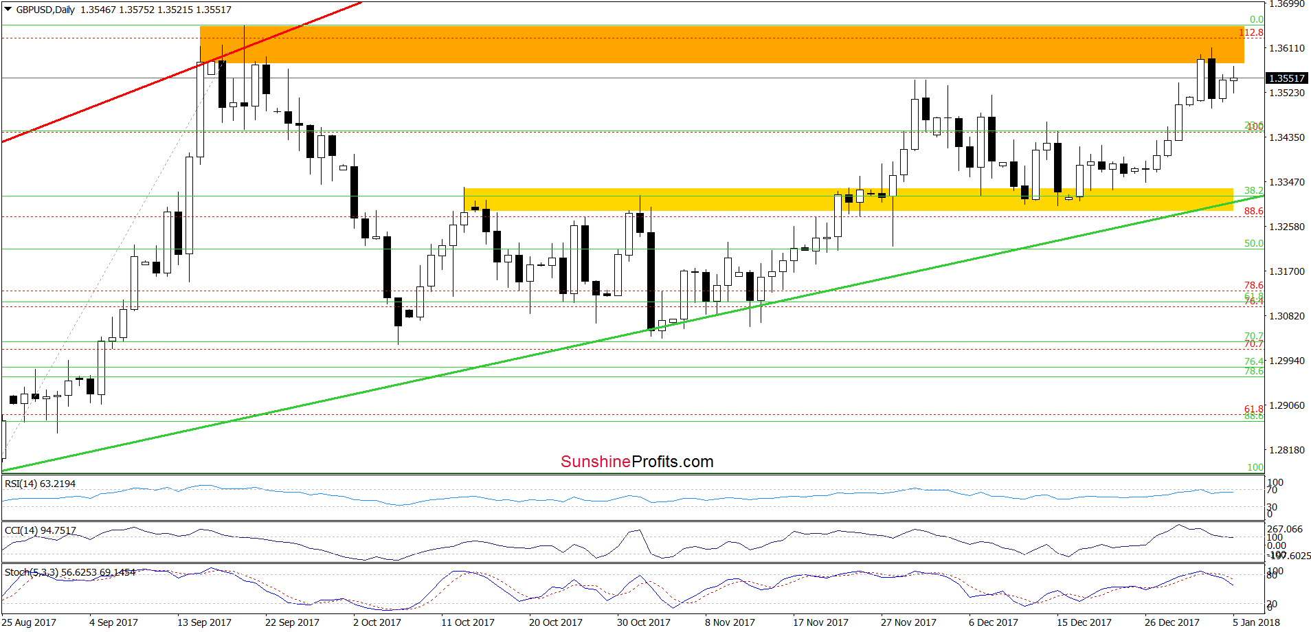Click the 15 Dec 2017 date label
Image resolution: width=1311 pixels, height=632 pixels.
1084,622
